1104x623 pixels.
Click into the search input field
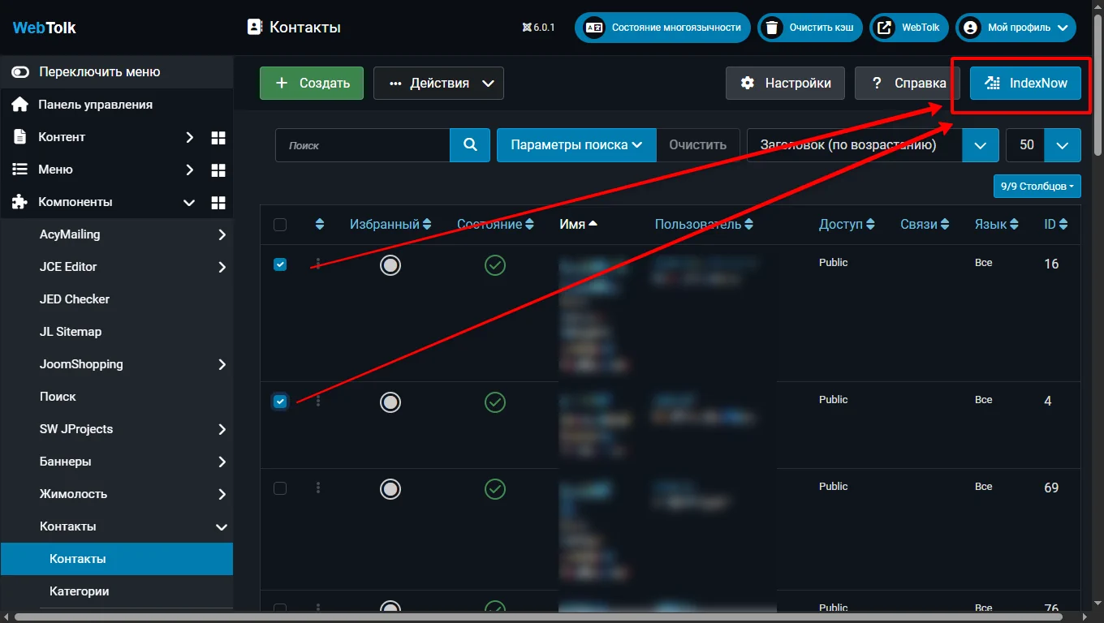point(363,145)
